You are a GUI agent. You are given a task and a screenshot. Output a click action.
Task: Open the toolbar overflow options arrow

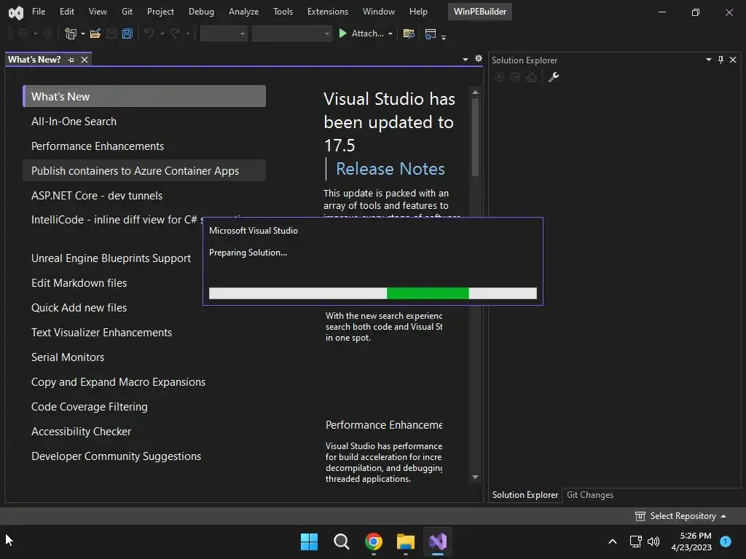click(x=444, y=36)
